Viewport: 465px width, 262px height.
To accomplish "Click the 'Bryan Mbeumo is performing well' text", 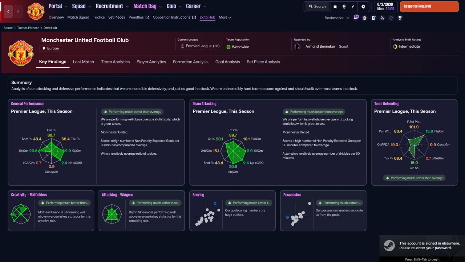I will (x=155, y=216).
